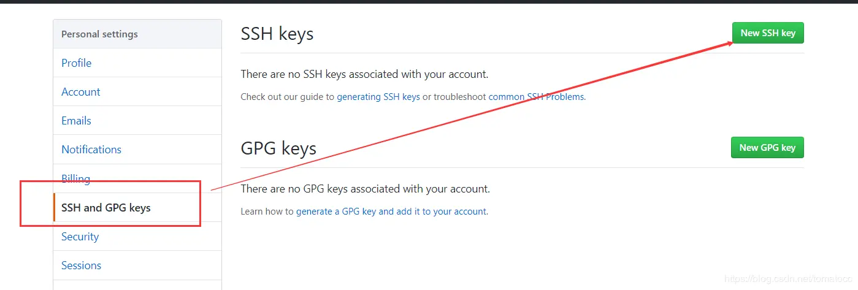Open Notifications settings
This screenshot has height=290, width=858.
point(91,150)
